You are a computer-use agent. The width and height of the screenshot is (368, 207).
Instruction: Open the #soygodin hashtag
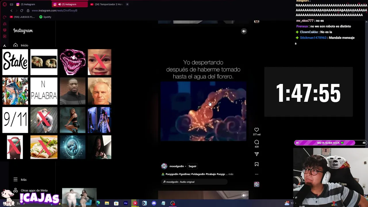(172, 174)
